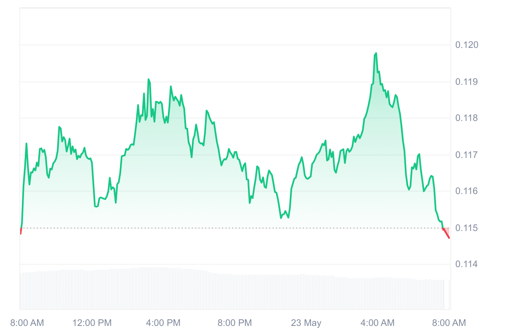
Task: Click the red line segment at chart end
Action: 446,233
